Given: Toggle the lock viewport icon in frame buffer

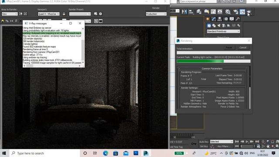Looking at the screenshot, I should pos(64,14).
